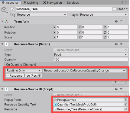Open Transform presets icon
130x113 pixels.
coord(121,21)
